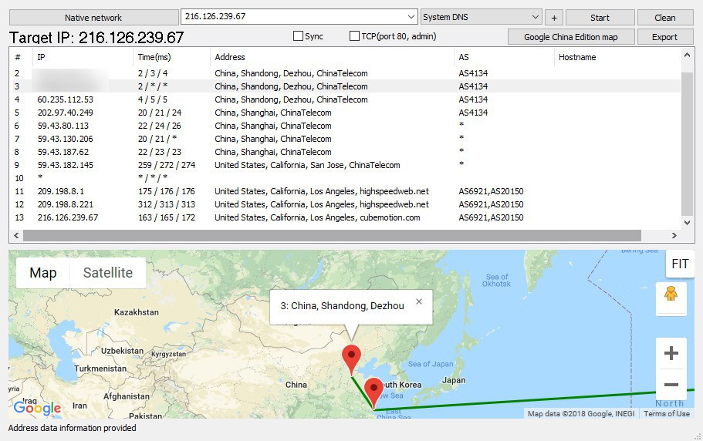The width and height of the screenshot is (703, 441).
Task: Select hop 13 row 216.126.239.67
Action: click(x=232, y=217)
